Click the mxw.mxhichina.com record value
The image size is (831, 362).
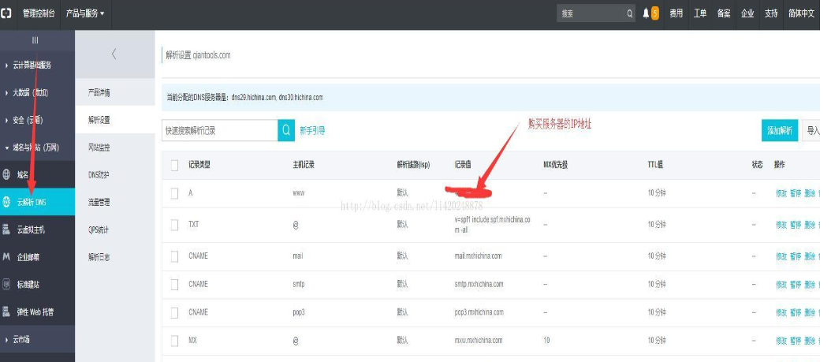[479, 340]
